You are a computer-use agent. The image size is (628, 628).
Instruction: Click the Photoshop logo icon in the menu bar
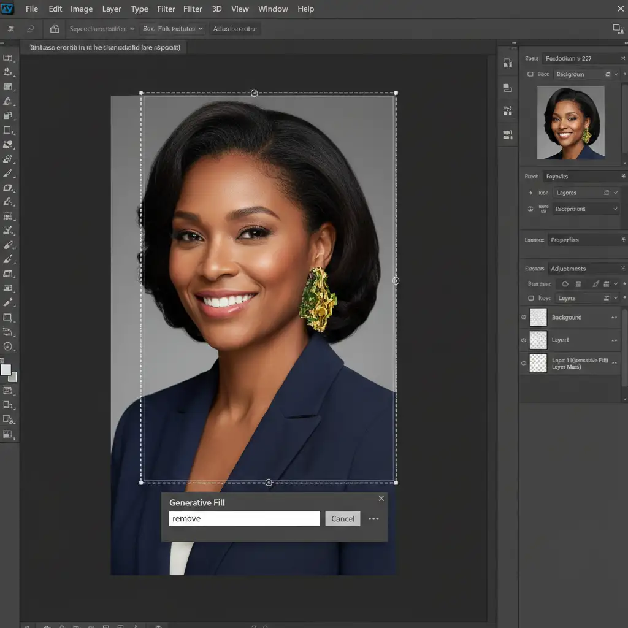[x=8, y=9]
